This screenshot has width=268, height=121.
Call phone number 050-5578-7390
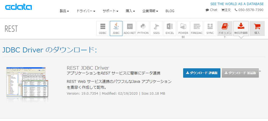tap(249, 10)
